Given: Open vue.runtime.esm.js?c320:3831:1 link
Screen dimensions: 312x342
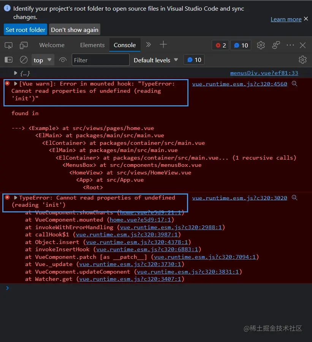Looking at the screenshot, I should 188,272.
